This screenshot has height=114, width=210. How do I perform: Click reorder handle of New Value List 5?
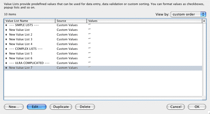6,53
